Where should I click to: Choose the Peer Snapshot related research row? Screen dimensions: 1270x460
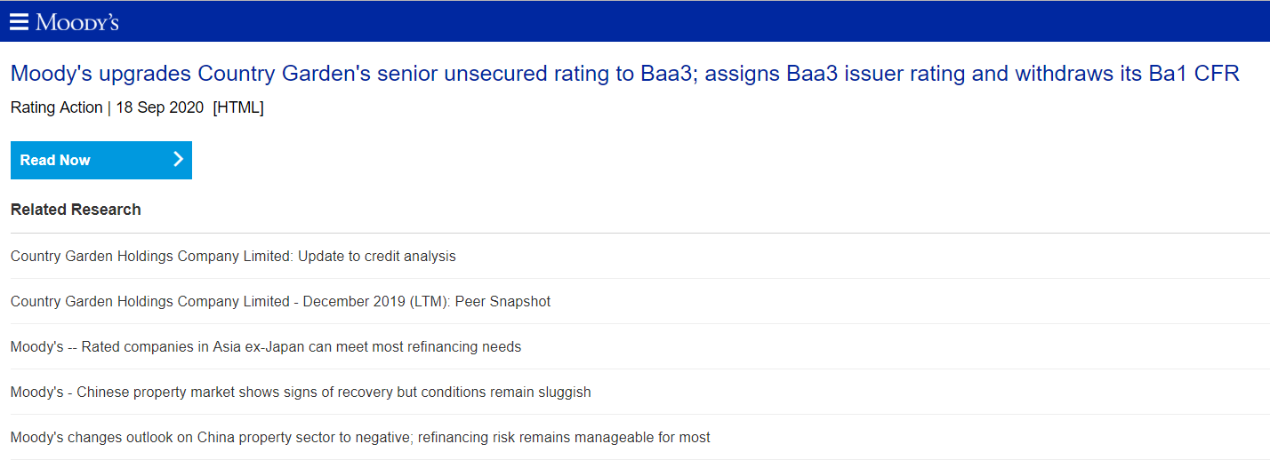635,301
